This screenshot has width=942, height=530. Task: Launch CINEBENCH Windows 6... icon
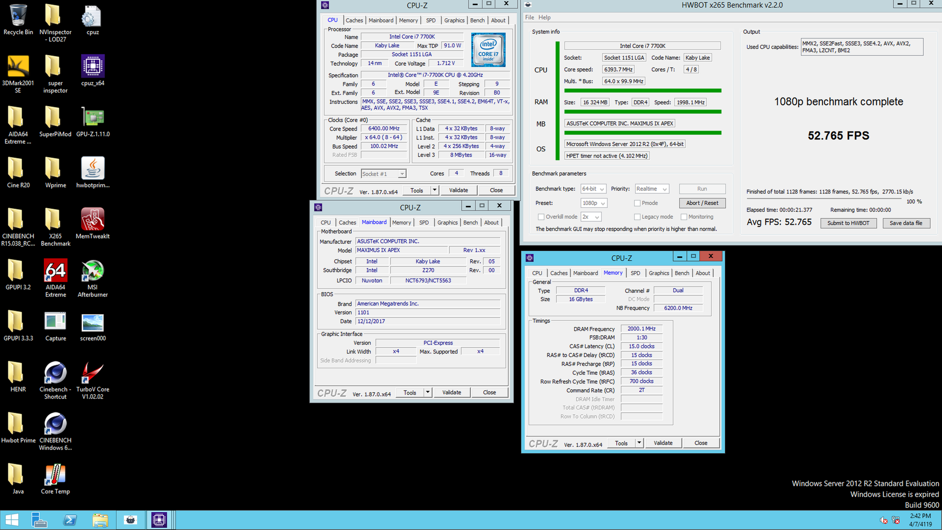55,431
